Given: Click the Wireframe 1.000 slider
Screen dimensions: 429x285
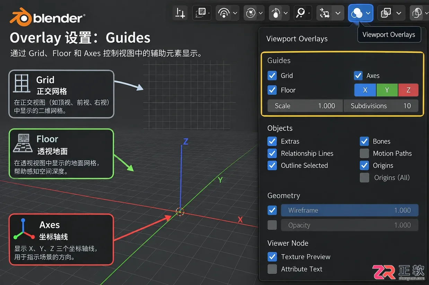Looking at the screenshot, I should (x=350, y=210).
